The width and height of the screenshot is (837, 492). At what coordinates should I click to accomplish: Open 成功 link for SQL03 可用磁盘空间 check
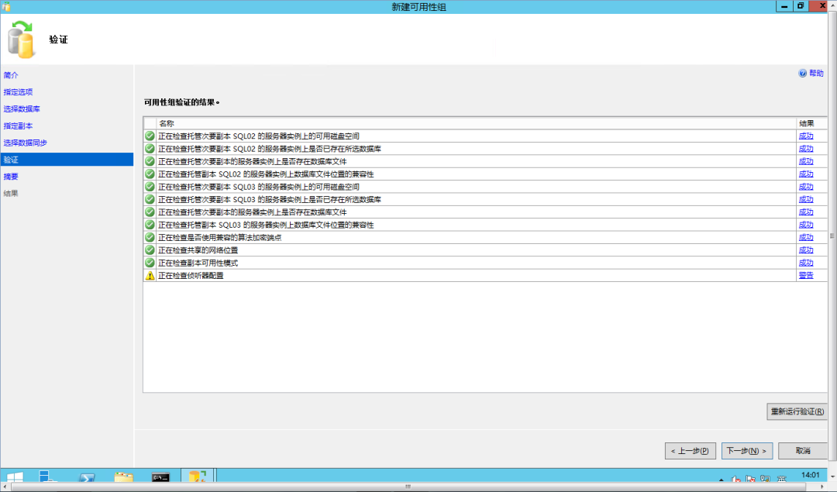tap(805, 187)
